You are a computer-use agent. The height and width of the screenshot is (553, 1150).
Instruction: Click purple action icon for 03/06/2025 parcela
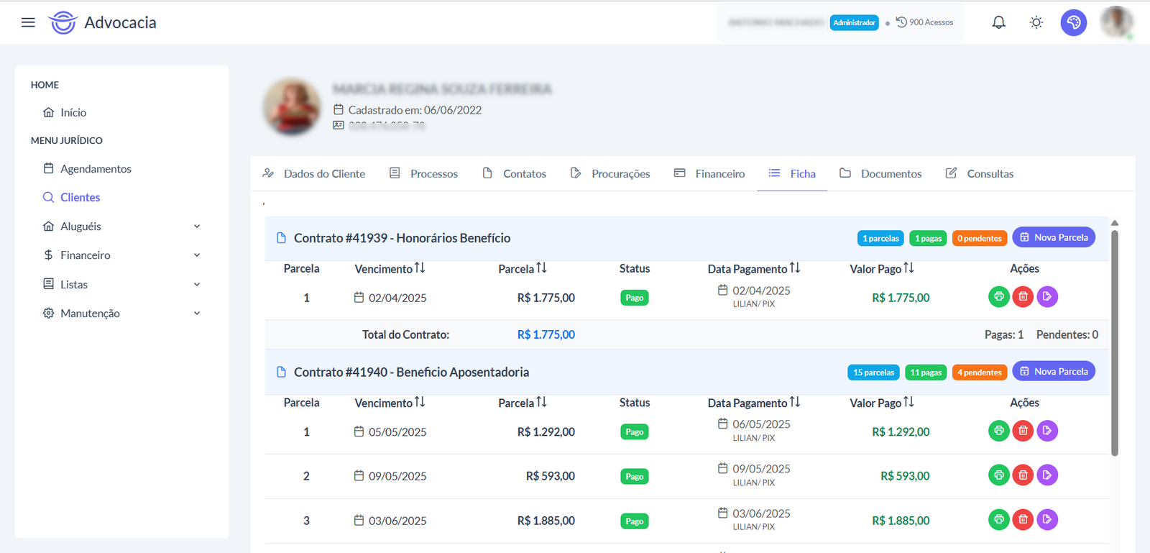[x=1047, y=519]
